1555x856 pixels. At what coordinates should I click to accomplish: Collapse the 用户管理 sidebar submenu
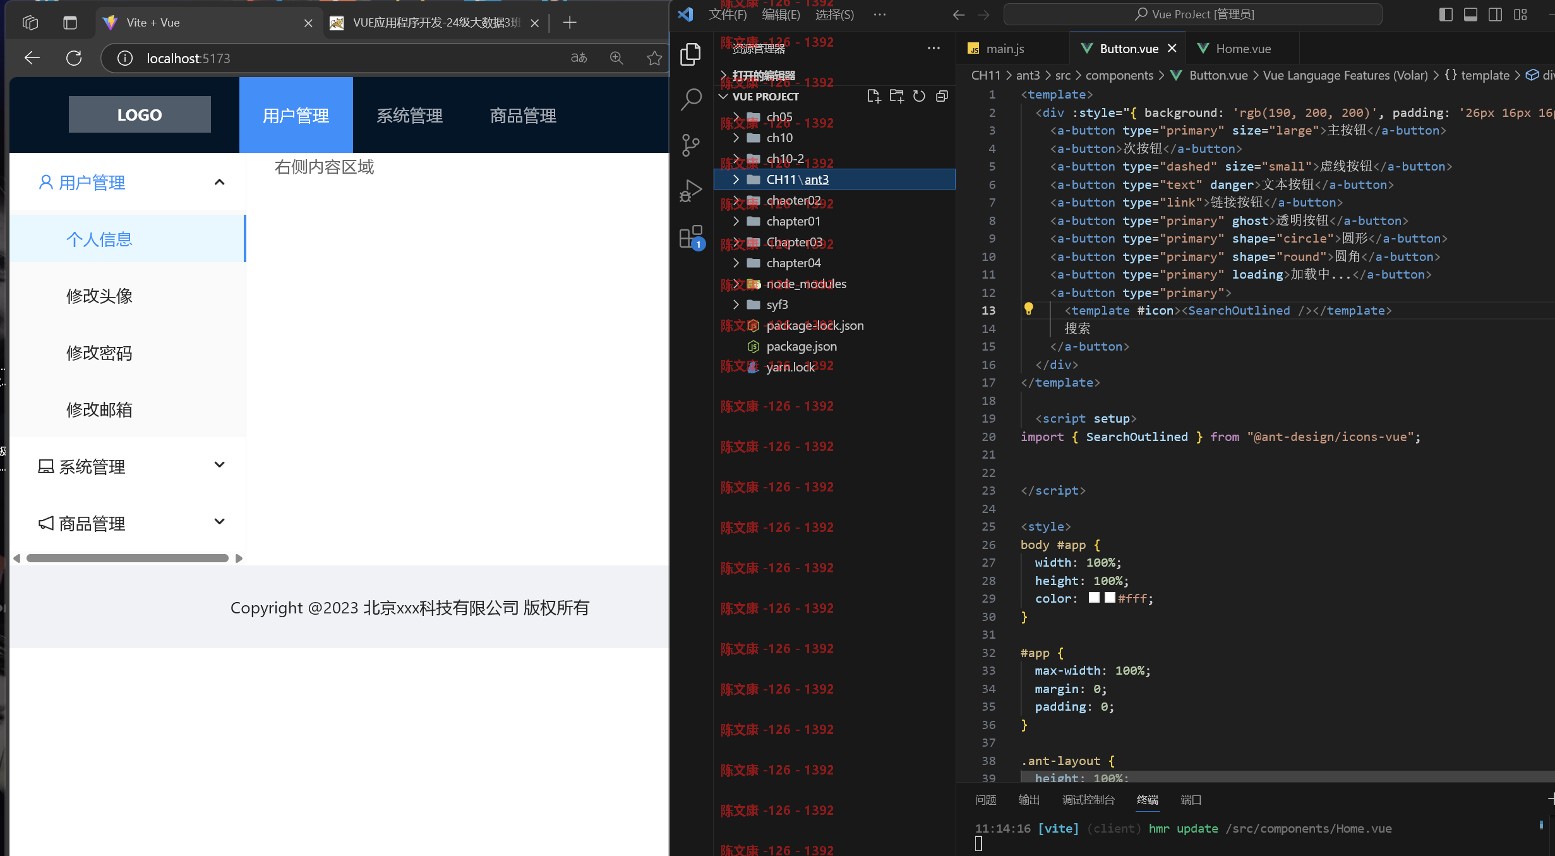220,182
